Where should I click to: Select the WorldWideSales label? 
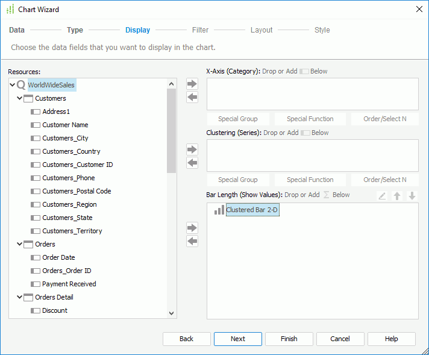tap(51, 85)
